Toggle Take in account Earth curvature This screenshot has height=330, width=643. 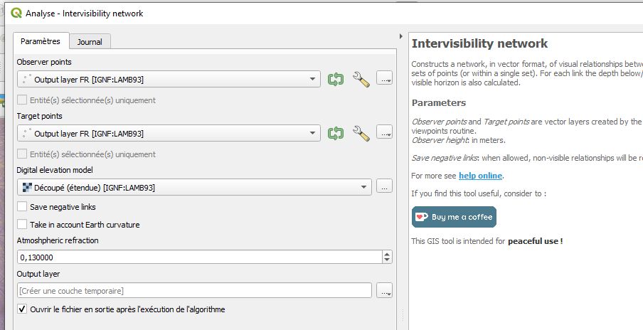[22, 224]
